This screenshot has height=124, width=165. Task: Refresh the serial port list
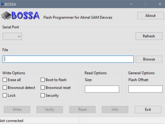pos(149,36)
